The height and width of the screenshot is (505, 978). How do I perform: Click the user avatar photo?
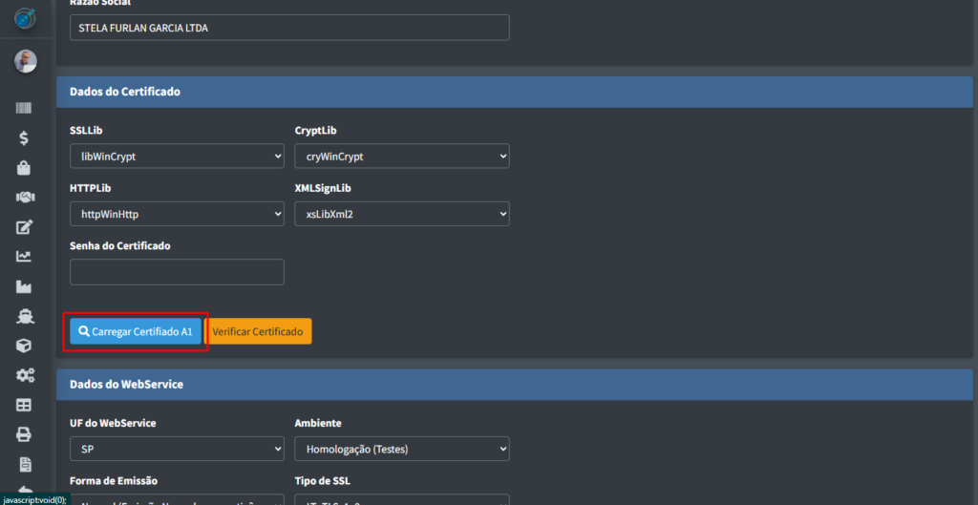coord(25,61)
